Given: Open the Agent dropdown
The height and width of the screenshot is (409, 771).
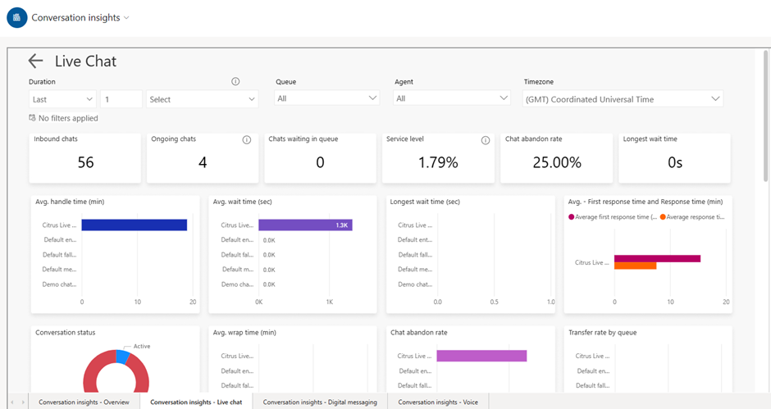Looking at the screenshot, I should coord(452,98).
